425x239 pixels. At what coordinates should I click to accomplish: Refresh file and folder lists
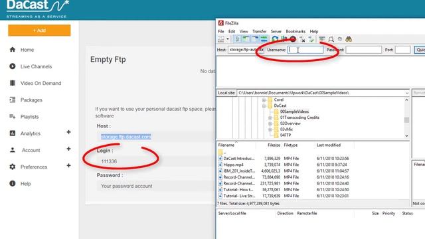[275, 39]
